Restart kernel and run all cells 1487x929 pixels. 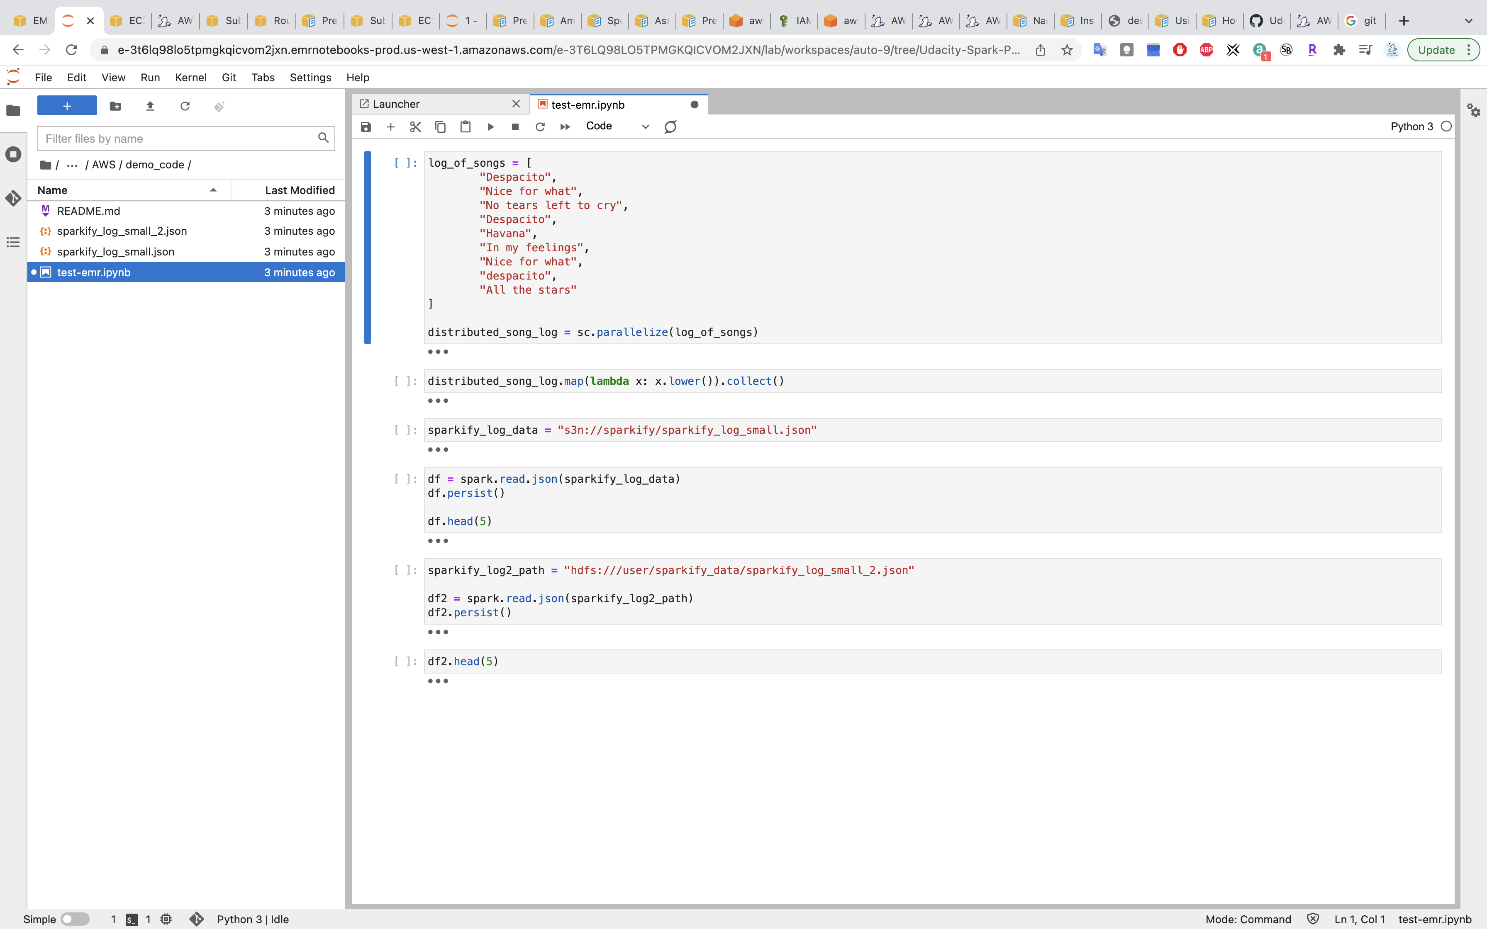(x=565, y=126)
